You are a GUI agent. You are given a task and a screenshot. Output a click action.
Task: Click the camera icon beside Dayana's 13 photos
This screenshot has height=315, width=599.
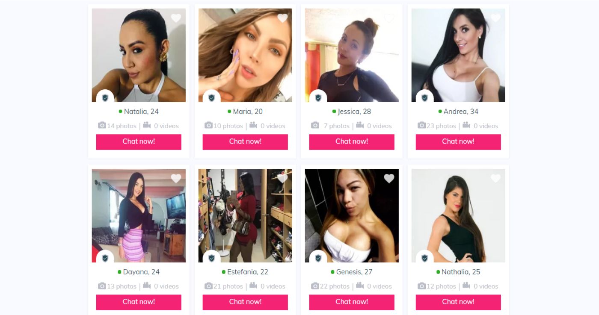[102, 286]
